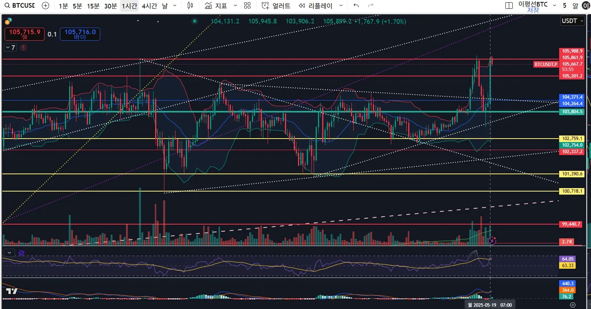591x309 pixels.
Task: Click the low price value 103,906.2
Action: coord(300,21)
